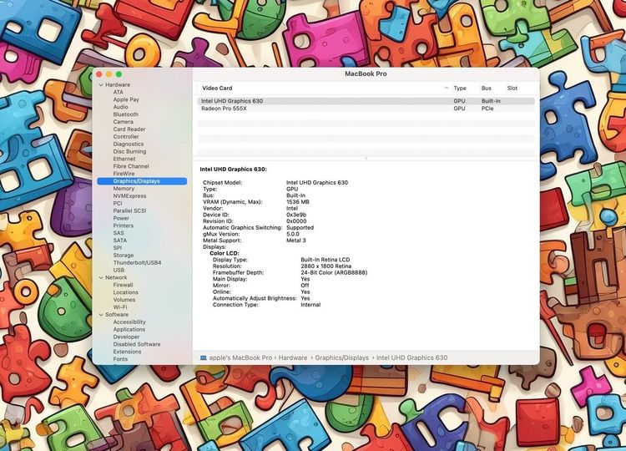Viewport: 626px width, 451px height.
Task: Click the MacBook icon in path bar
Action: click(x=203, y=358)
